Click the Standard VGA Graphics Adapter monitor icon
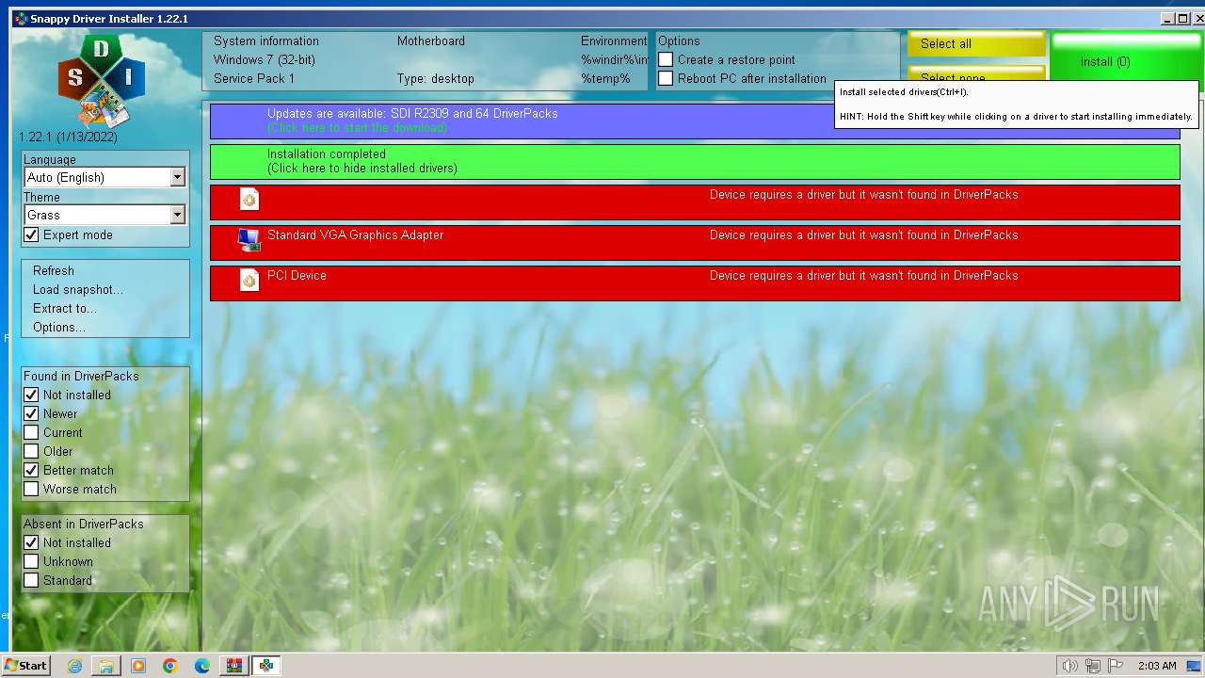This screenshot has width=1205, height=678. click(249, 239)
